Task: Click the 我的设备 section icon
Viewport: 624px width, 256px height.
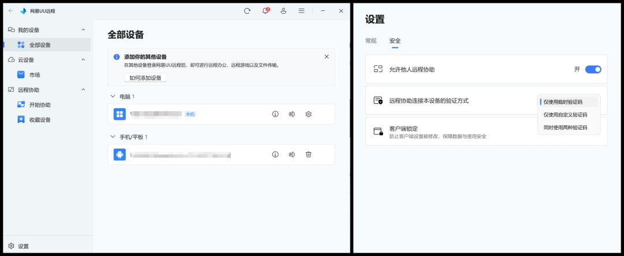Action: (x=12, y=30)
